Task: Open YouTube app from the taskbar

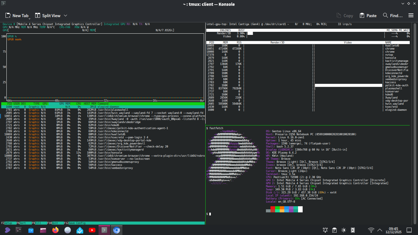Action: [92, 230]
